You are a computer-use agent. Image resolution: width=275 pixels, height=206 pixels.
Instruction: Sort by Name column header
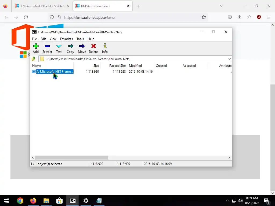[52, 66]
